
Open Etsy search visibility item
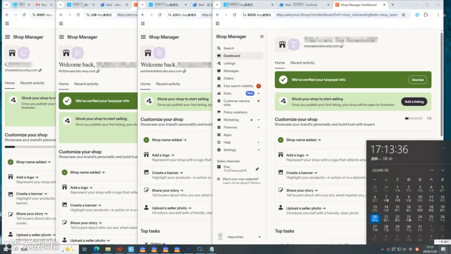[238, 86]
